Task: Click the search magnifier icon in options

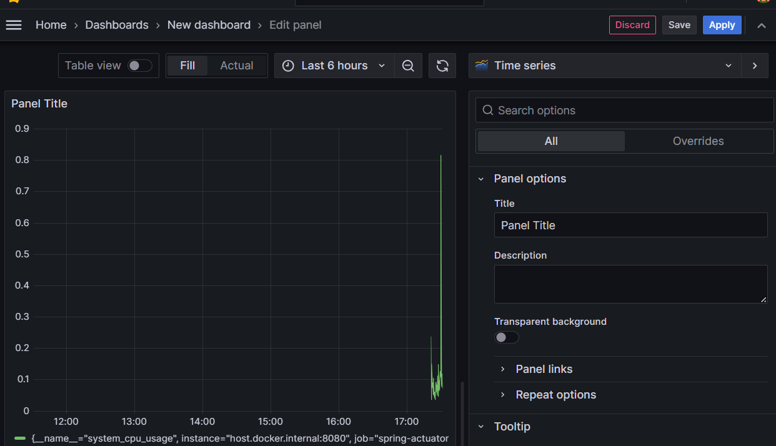Action: (488, 110)
